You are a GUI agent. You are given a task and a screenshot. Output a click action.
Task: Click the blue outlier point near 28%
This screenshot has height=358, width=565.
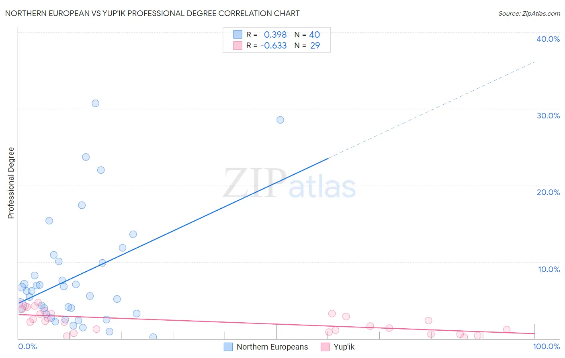point(280,120)
